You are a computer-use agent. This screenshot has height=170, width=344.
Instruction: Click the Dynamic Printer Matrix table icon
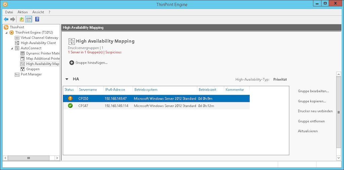coord(23,54)
